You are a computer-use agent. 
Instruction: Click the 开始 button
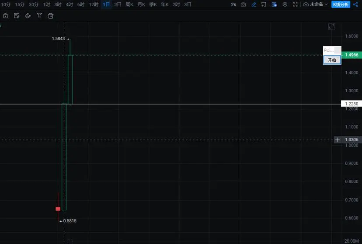(332, 60)
